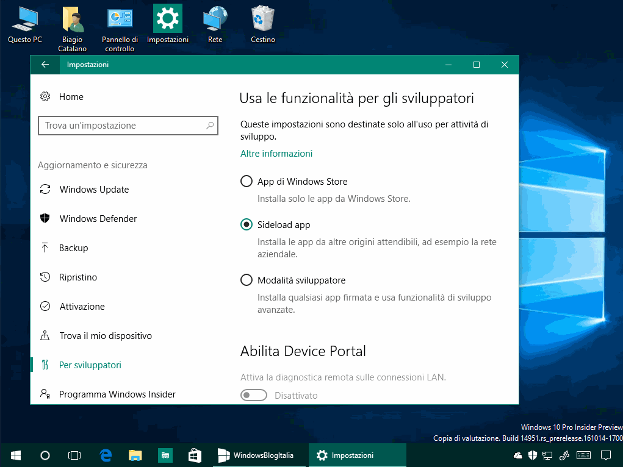Screen dimensions: 623x467
Task: Open Cortana circle on the taskbar
Action: 45,455
